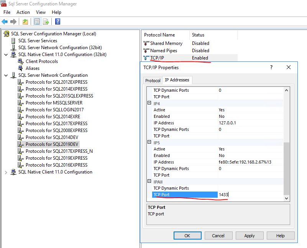Select Protocols for SQLLOGIN2017
This screenshot has height=248, width=307.
coord(55,110)
